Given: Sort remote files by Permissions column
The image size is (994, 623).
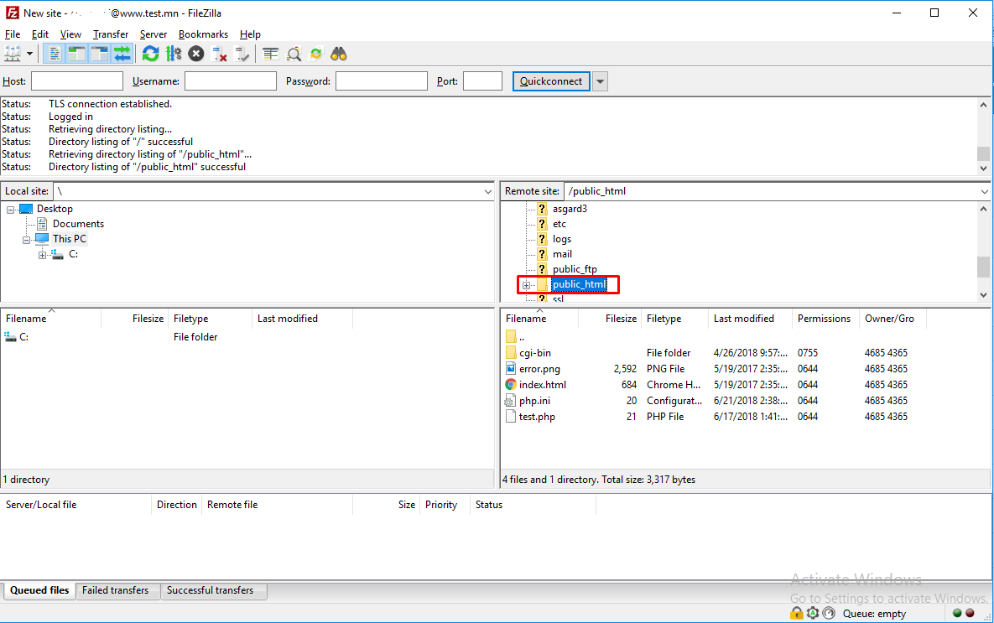Looking at the screenshot, I should pos(824,319).
